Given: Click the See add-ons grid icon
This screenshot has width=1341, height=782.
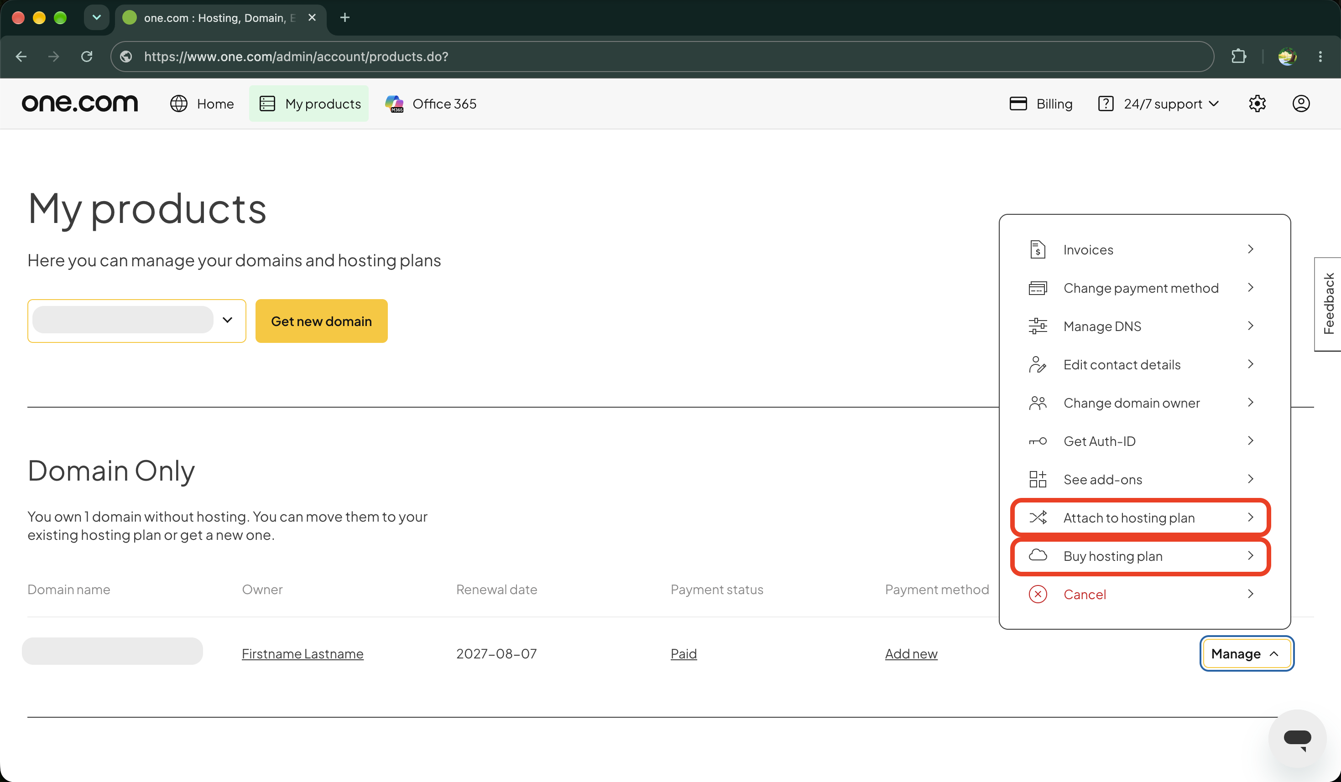Looking at the screenshot, I should coord(1037,479).
